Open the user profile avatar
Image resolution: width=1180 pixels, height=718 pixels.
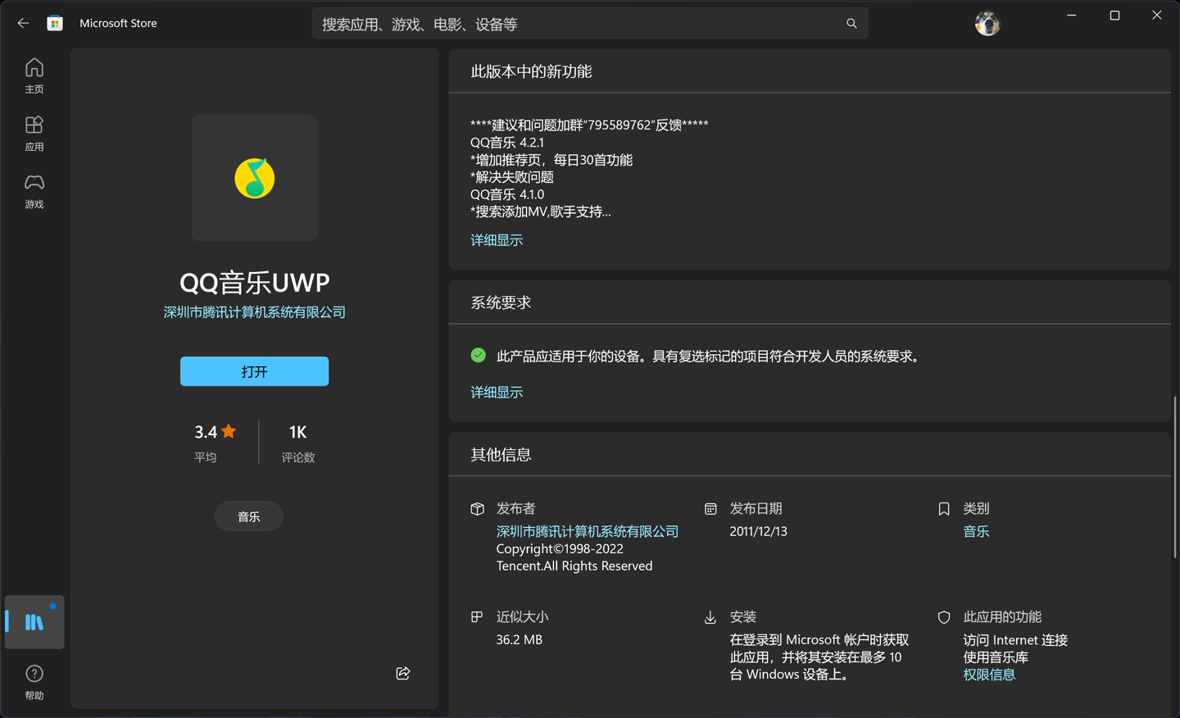tap(987, 24)
